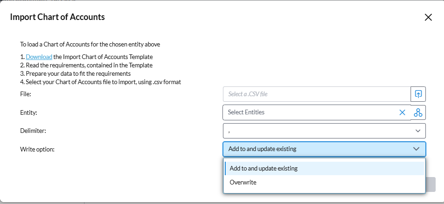Click the upload file icon beside File field
Viewport: 444px width, 204px height.
(418, 94)
